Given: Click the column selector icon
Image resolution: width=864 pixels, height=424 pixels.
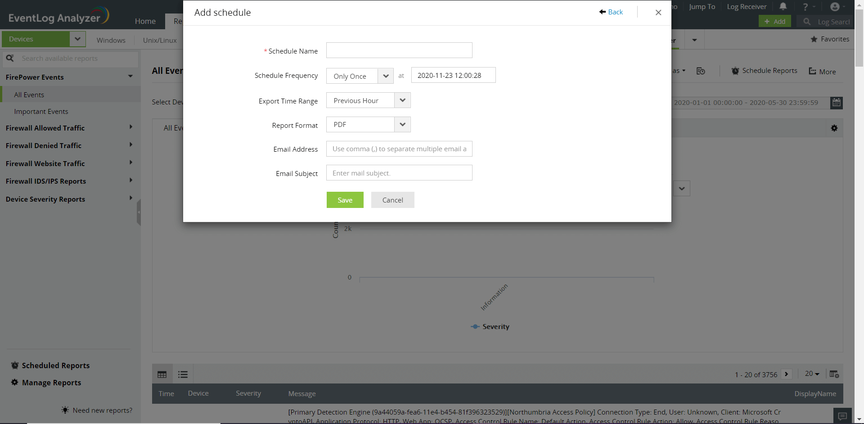Looking at the screenshot, I should (x=834, y=374).
